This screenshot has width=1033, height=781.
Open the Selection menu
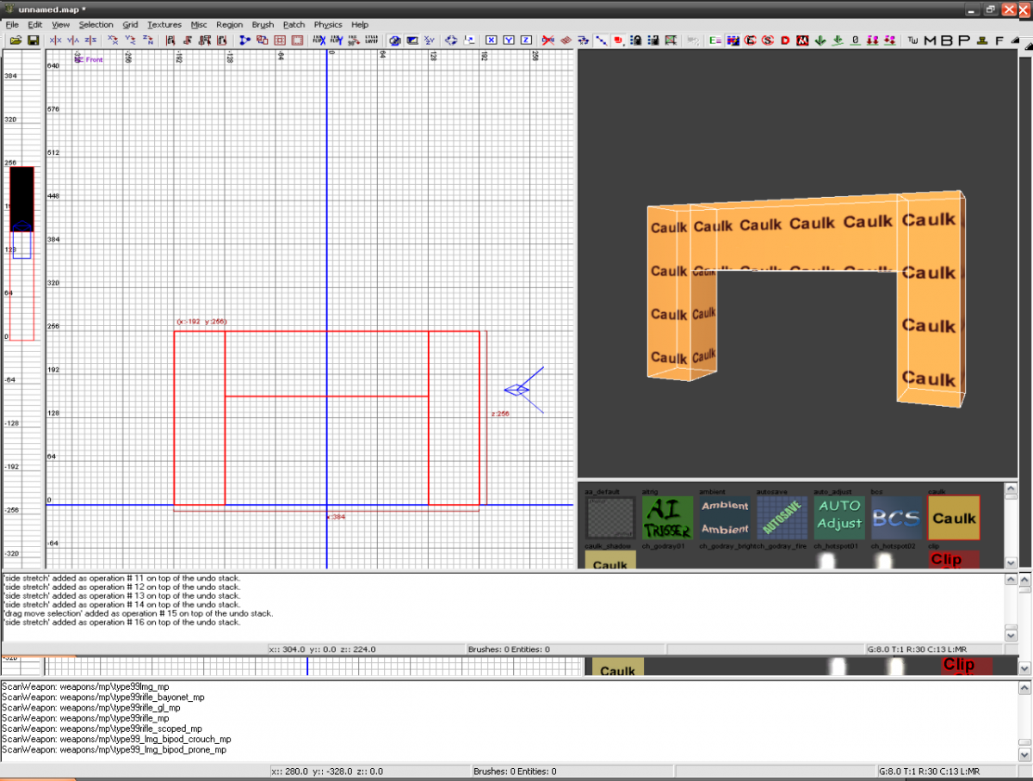(x=96, y=25)
